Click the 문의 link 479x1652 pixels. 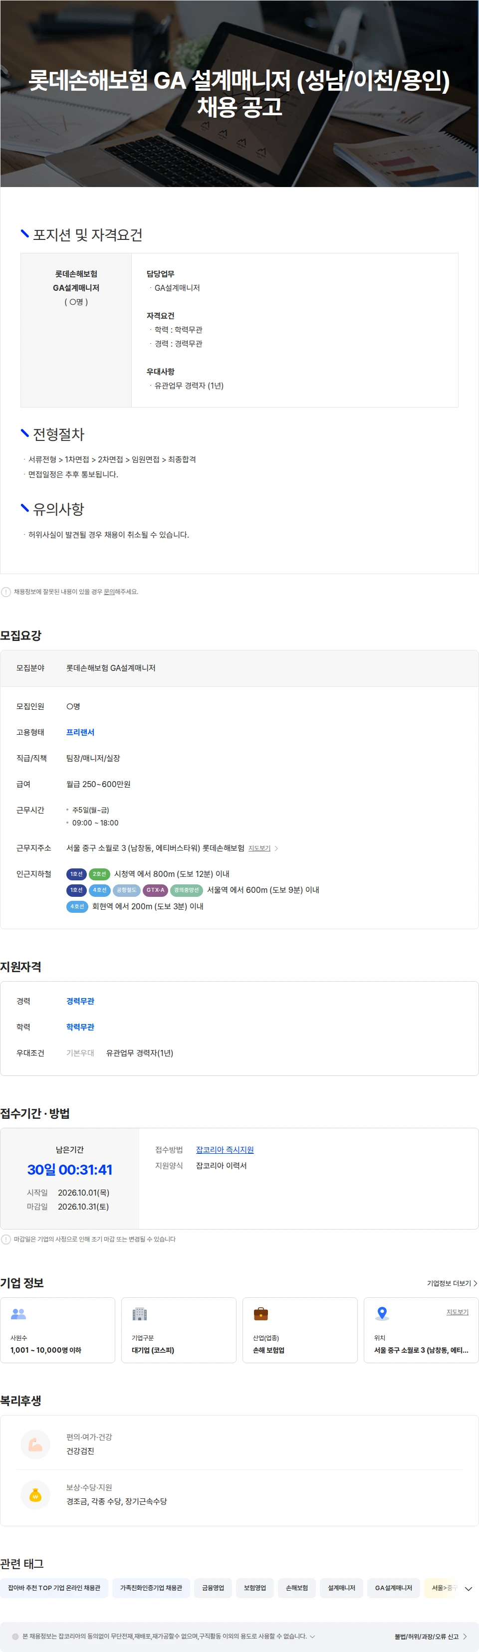pyautogui.click(x=109, y=592)
